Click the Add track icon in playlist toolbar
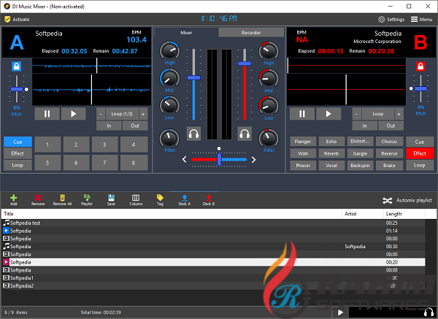Image resolution: width=438 pixels, height=319 pixels. point(15,199)
